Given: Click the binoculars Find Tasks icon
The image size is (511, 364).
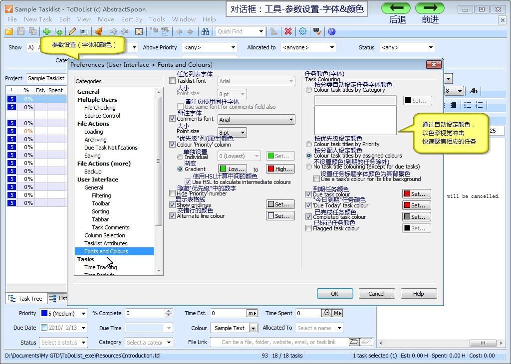Looking at the screenshot, I should pos(205,31).
